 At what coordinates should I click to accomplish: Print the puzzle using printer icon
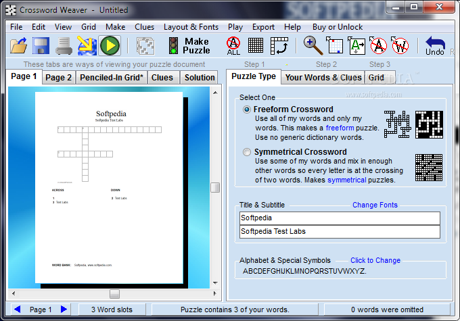pyautogui.click(x=64, y=46)
